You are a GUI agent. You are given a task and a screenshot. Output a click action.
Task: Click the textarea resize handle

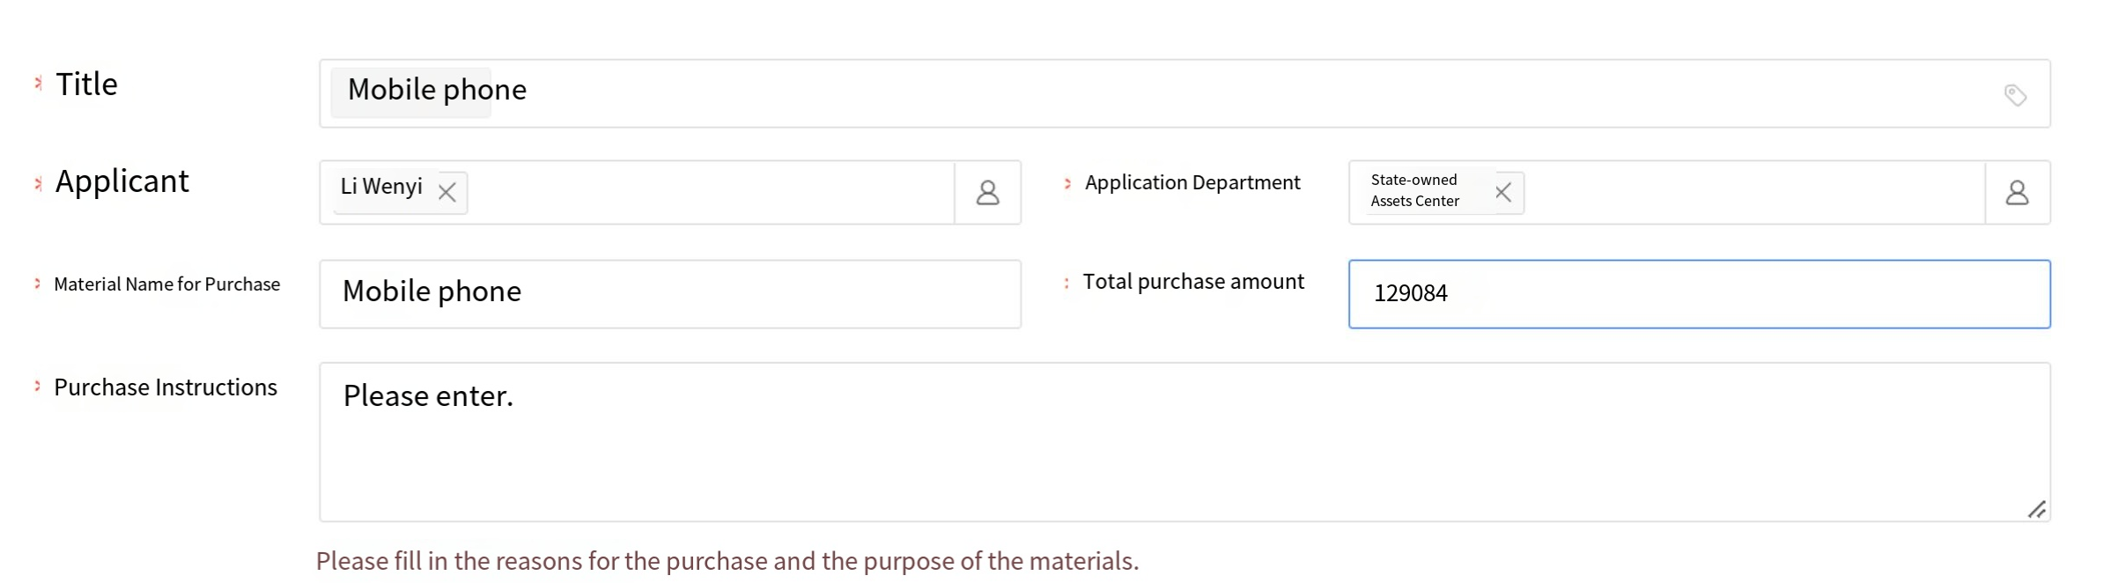[x=2036, y=509]
